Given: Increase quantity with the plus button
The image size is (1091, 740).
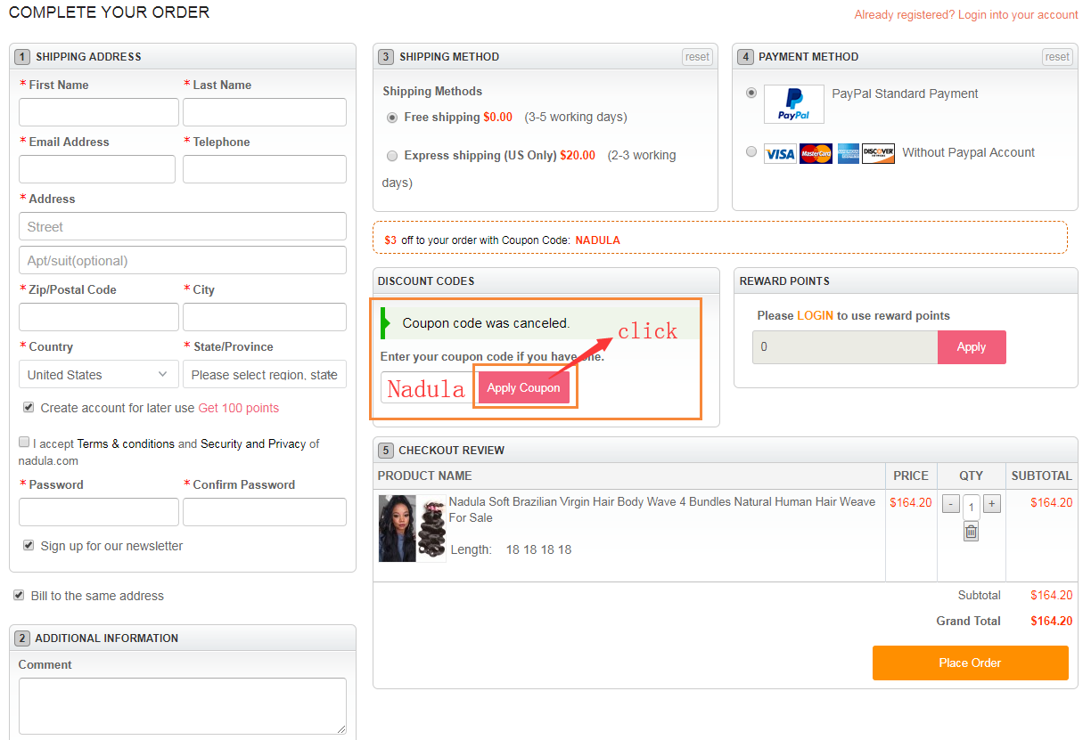Looking at the screenshot, I should (x=992, y=504).
